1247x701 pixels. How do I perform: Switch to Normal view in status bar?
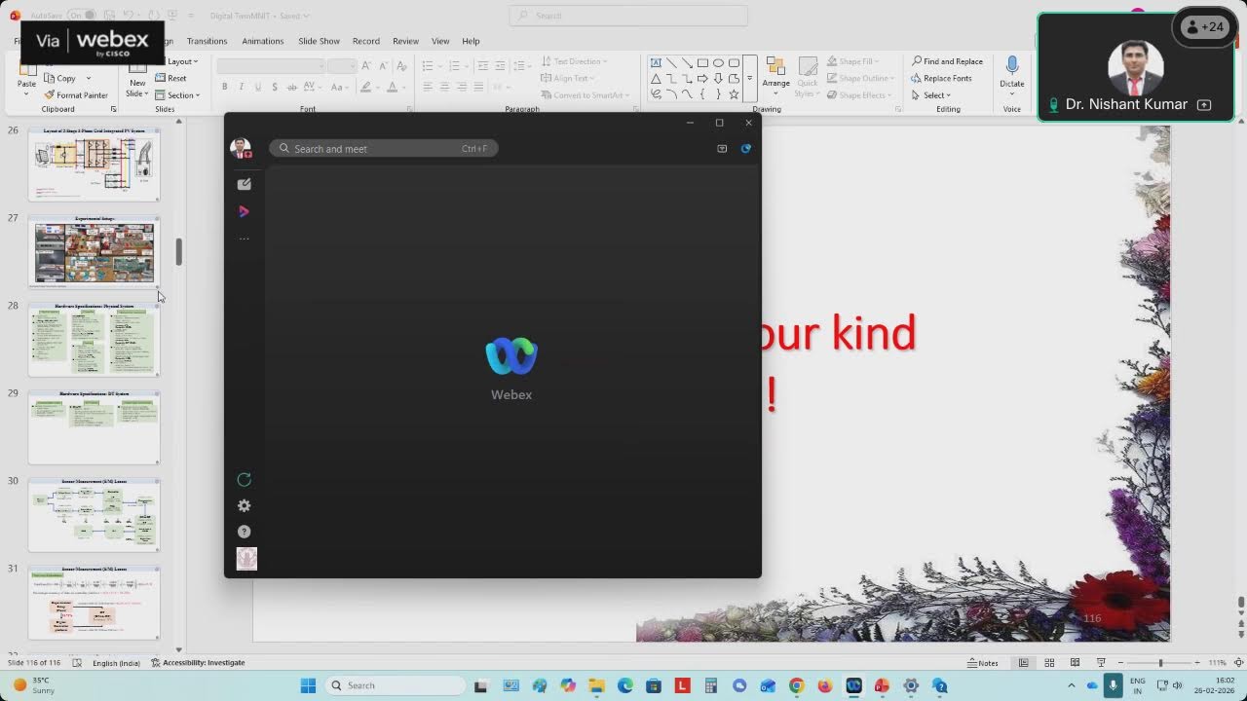1024,663
